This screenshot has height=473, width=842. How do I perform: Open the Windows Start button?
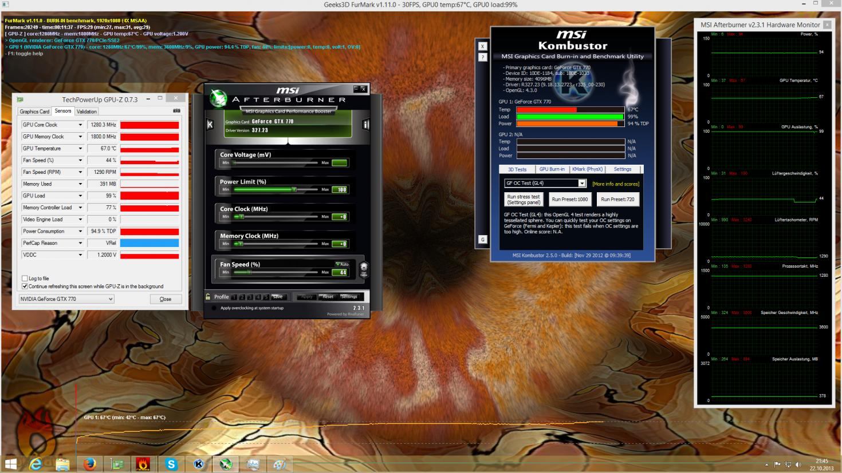coord(11,464)
